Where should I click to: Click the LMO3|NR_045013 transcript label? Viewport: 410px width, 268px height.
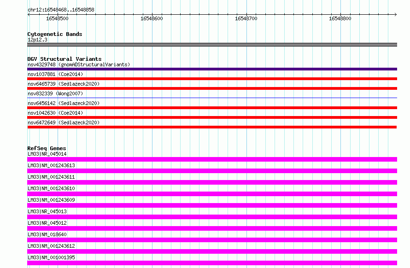pyautogui.click(x=47, y=211)
